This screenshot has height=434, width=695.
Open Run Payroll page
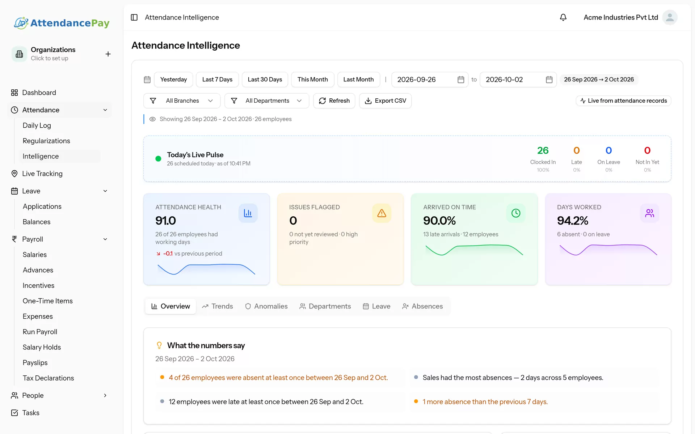60,332
